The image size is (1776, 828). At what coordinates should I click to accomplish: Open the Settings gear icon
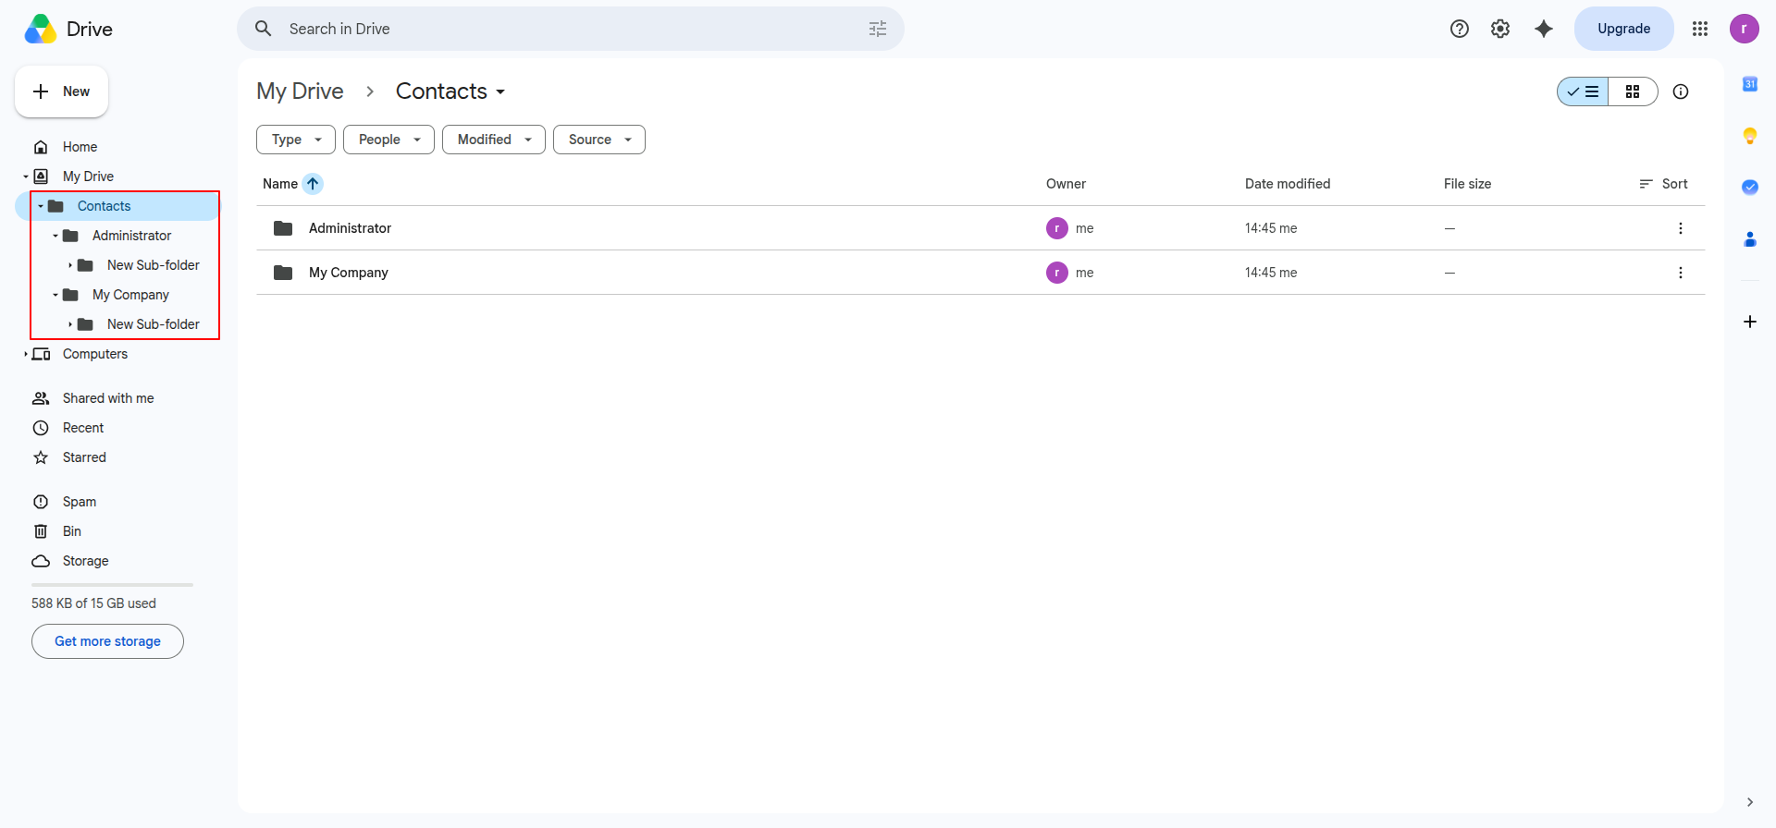[x=1500, y=29]
